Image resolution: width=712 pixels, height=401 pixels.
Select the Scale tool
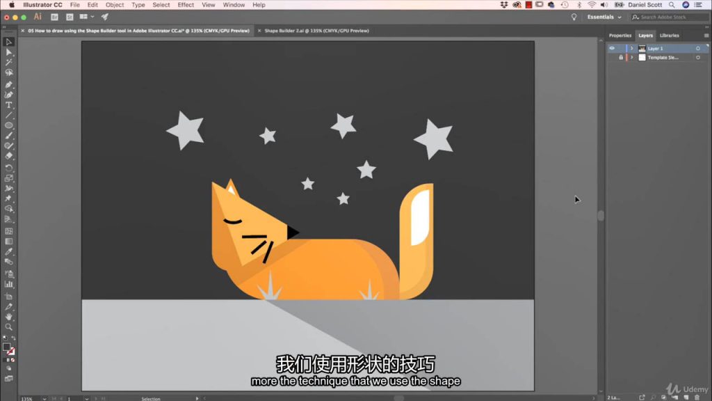[8, 178]
